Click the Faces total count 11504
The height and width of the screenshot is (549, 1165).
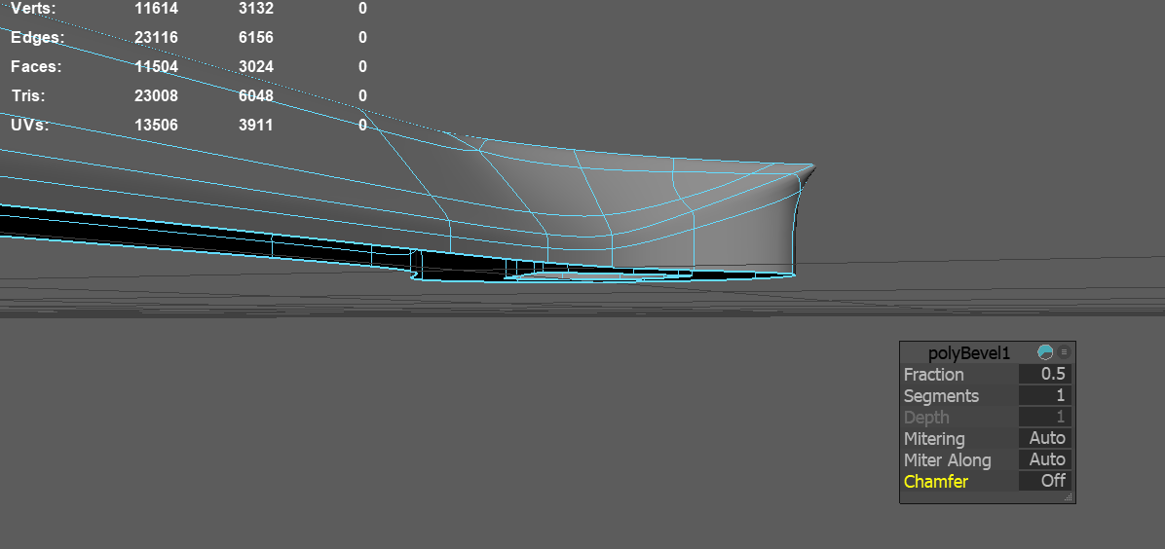[156, 67]
